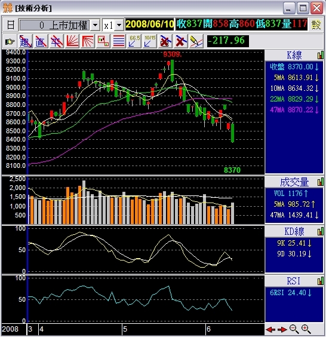Click the pointing hand cursor tool

(10, 41)
